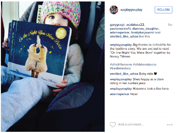Open paulamoraisfit liker profile
The width and height of the screenshot is (180, 133).
click(120, 29)
